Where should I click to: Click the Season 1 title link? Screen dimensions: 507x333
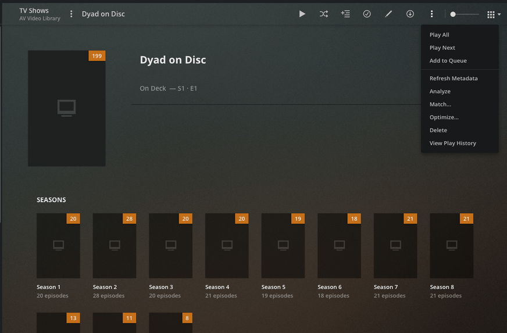[x=48, y=287]
